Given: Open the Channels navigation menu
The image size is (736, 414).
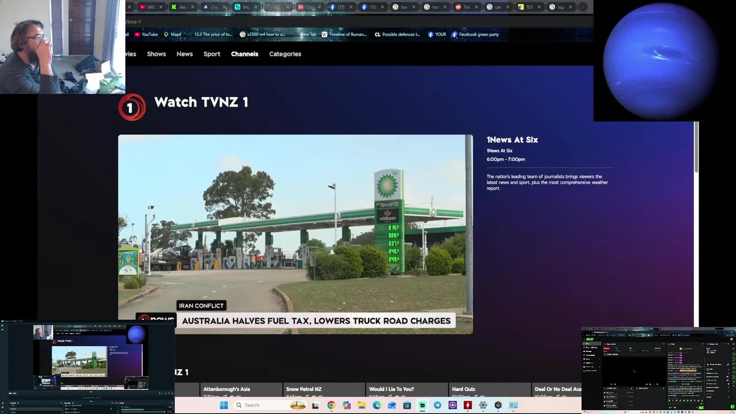Looking at the screenshot, I should (x=244, y=54).
